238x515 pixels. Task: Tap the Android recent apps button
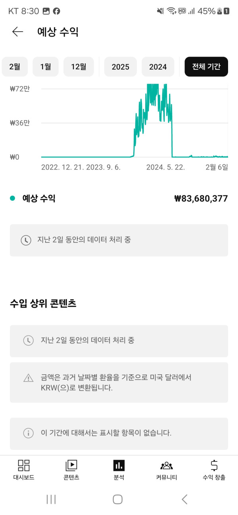pos(51,499)
